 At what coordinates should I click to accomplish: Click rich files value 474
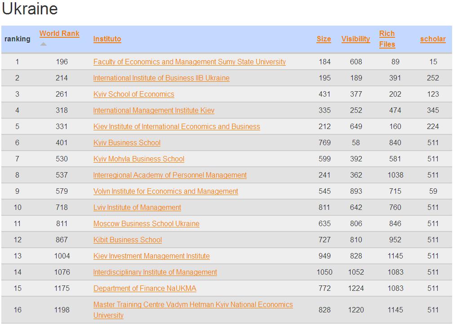point(395,110)
